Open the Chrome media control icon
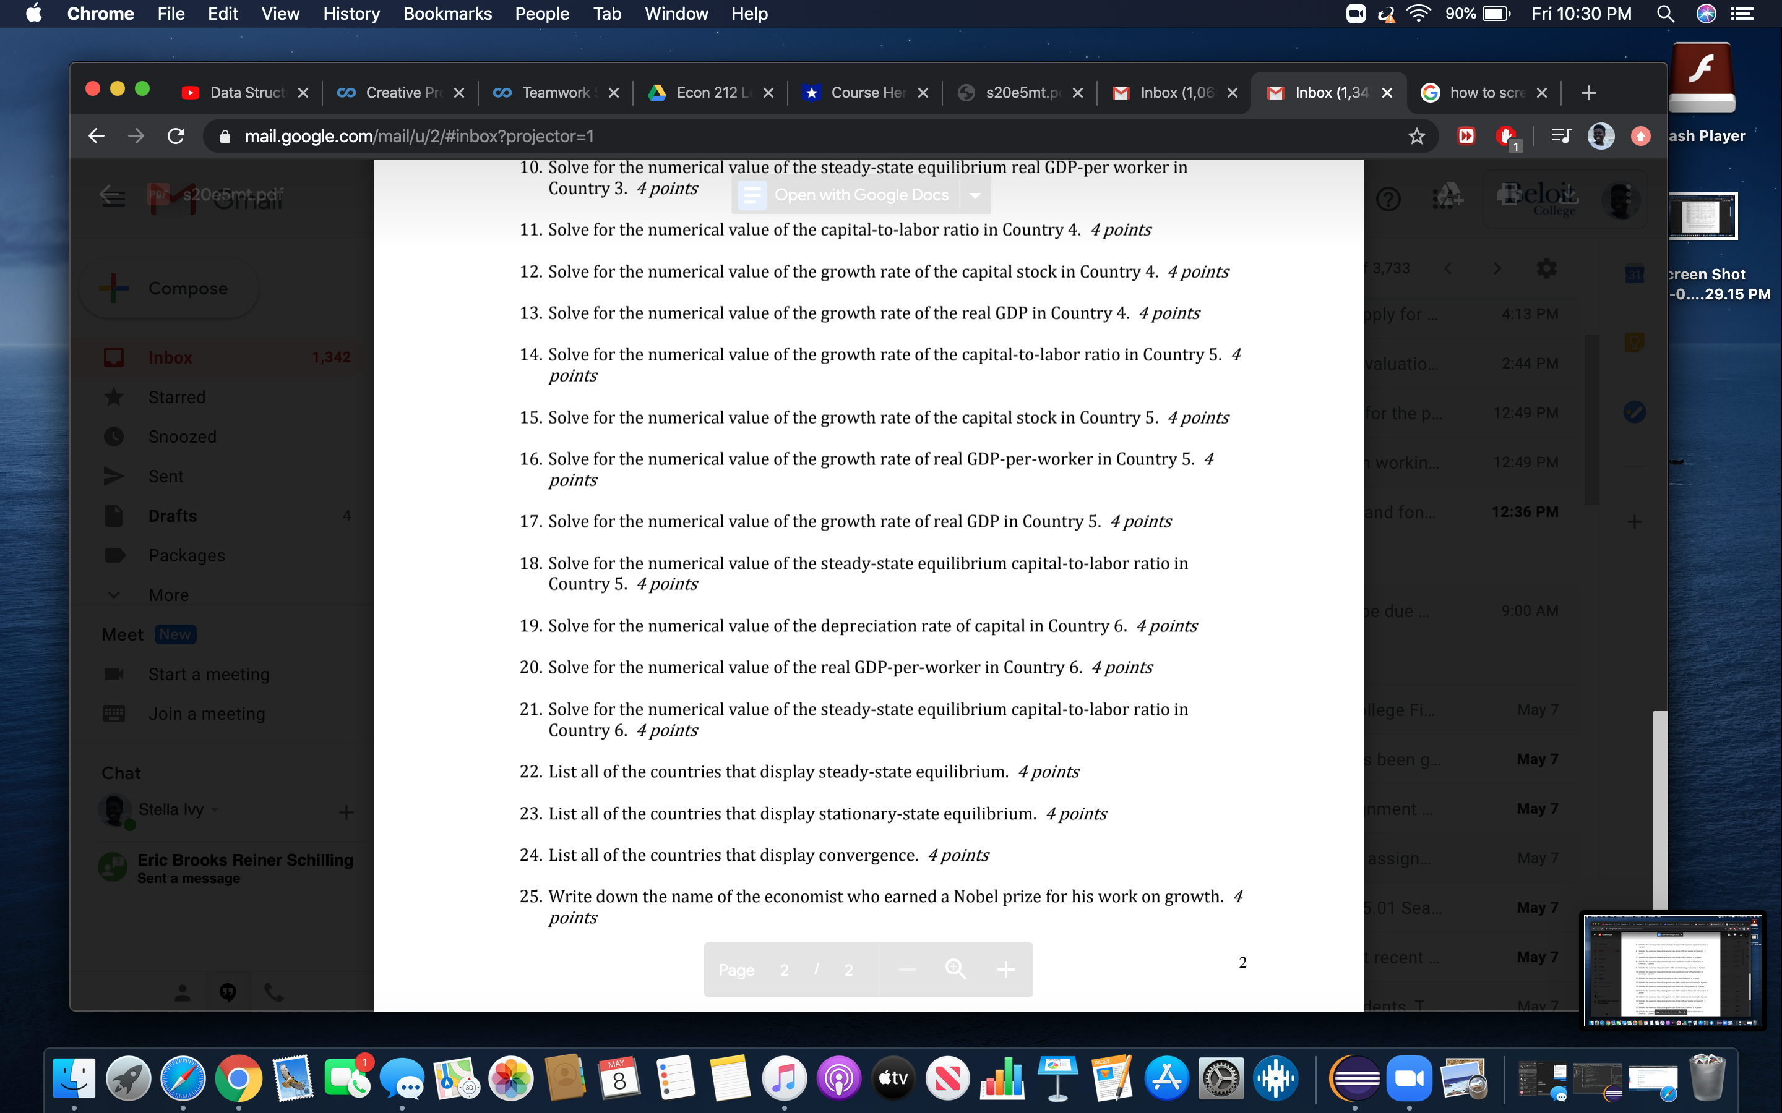This screenshot has width=1782, height=1113. pyautogui.click(x=1560, y=136)
